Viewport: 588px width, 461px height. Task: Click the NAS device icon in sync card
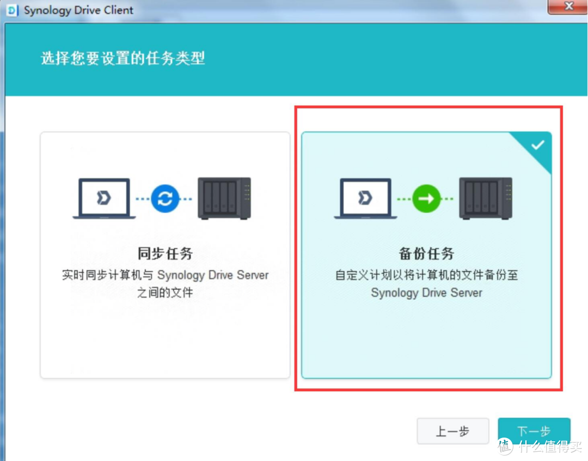point(224,198)
